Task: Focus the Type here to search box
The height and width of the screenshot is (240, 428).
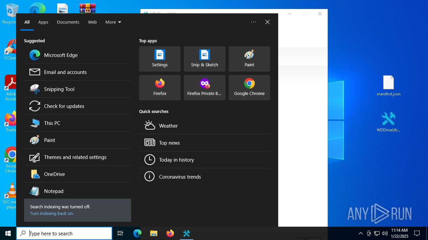Action: tap(64, 233)
